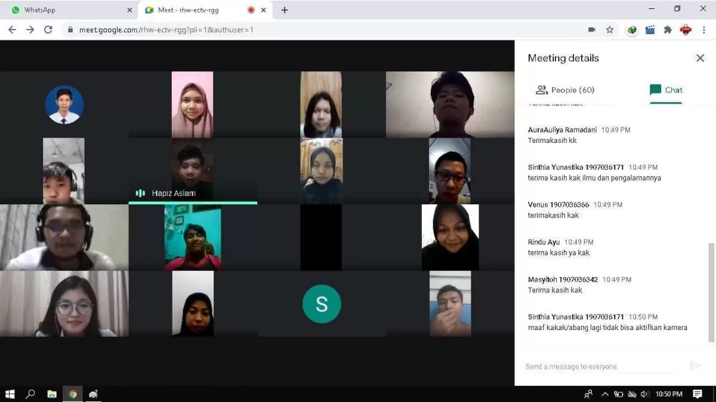Open the Chat tab
This screenshot has height=402, width=716.
pyautogui.click(x=666, y=90)
